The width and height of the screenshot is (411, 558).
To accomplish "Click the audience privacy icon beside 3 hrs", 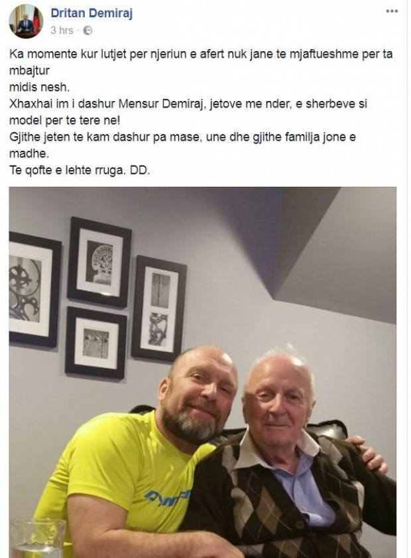I will [x=88, y=31].
